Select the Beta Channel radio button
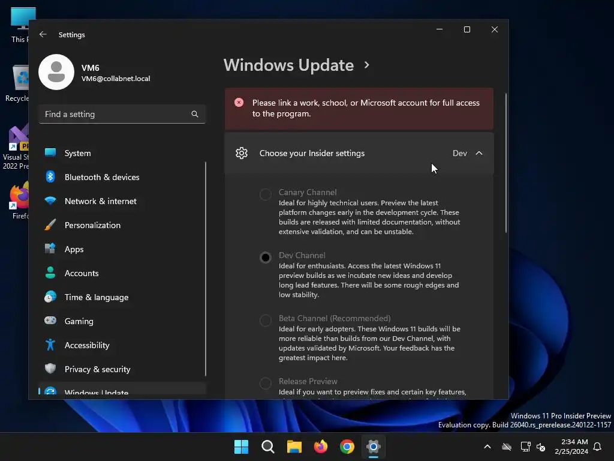This screenshot has height=461, width=614. [x=266, y=321]
